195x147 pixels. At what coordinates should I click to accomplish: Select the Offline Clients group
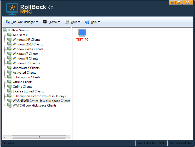click(23, 82)
